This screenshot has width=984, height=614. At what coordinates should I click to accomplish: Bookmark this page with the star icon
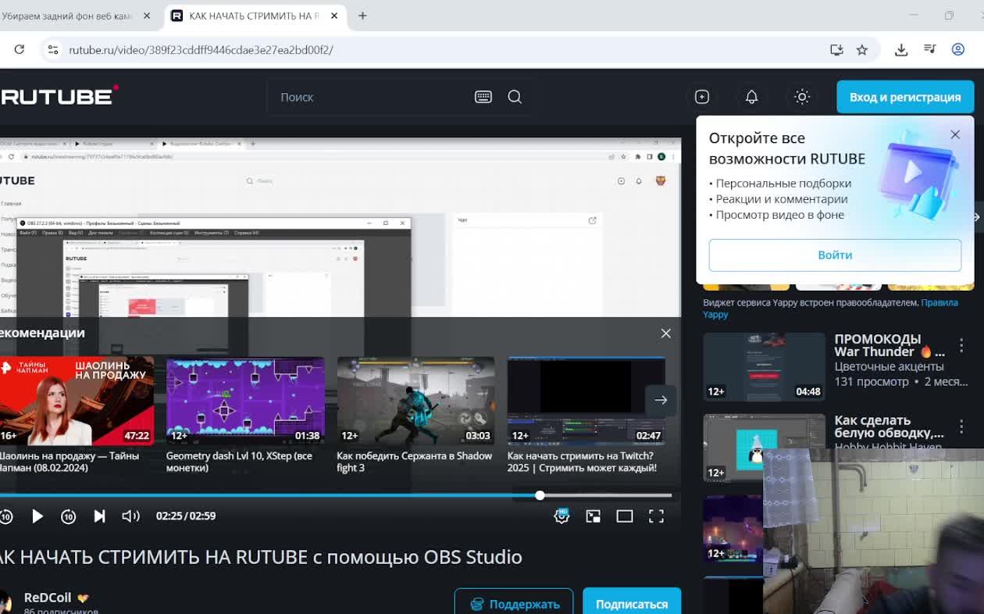pyautogui.click(x=862, y=49)
